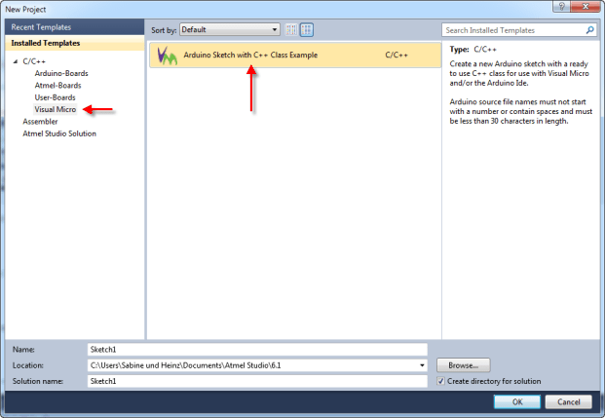
Task: Click the Name field containing Sketch1
Action: point(257,349)
